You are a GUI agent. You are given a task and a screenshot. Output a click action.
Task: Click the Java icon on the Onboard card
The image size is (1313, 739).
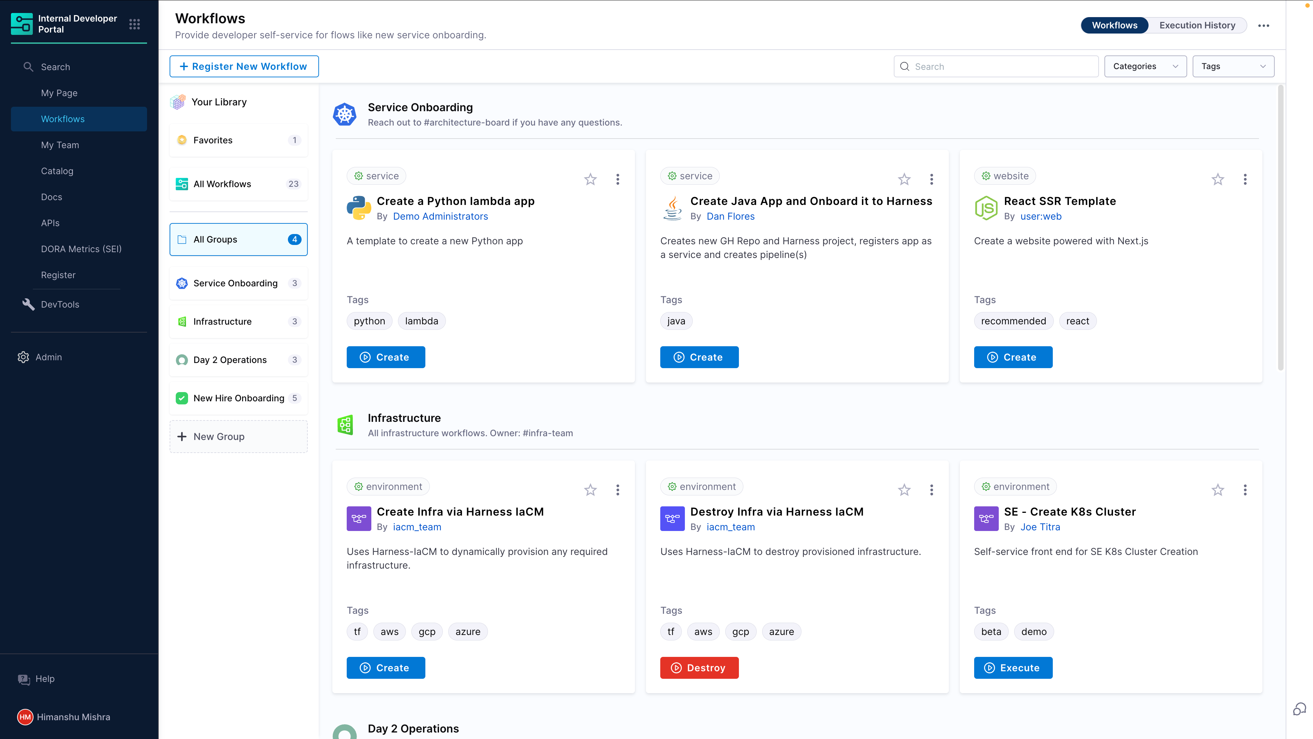672,208
